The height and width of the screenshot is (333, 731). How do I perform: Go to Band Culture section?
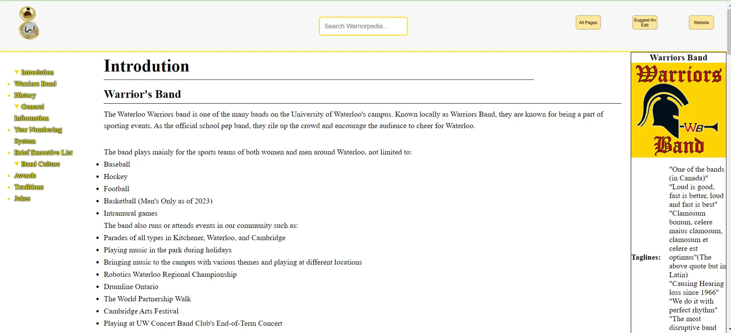pos(41,164)
